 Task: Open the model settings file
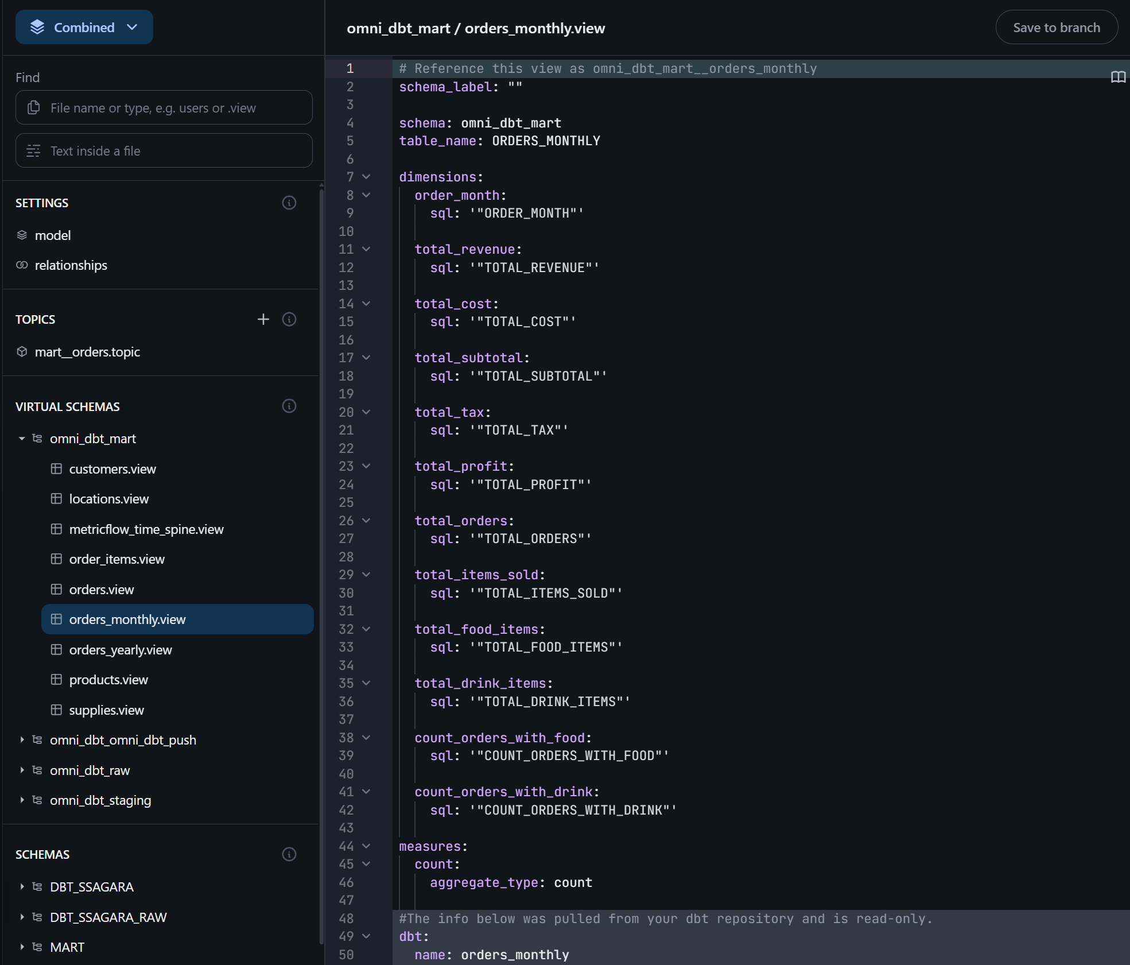coord(53,235)
